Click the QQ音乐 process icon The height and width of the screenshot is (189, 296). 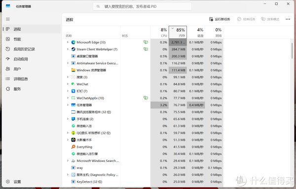pos(73,133)
